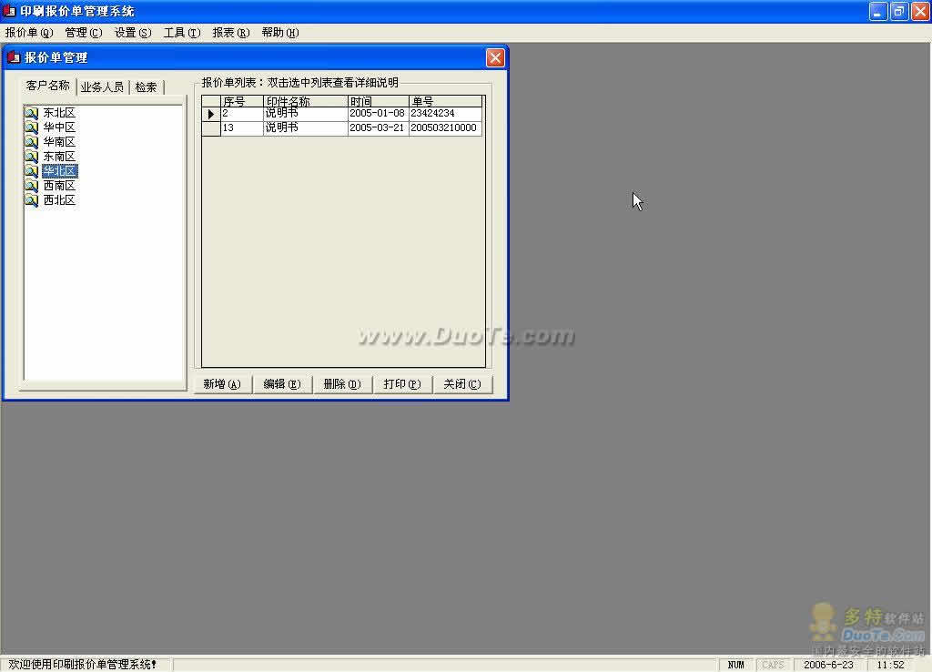
Task: Click the 删除(D) button
Action: tap(342, 384)
